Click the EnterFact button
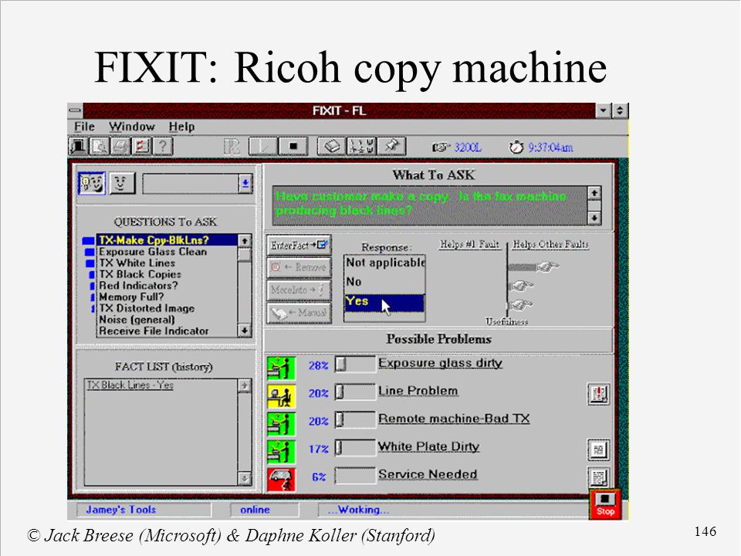Screen dimensions: 741x556 pos(299,246)
